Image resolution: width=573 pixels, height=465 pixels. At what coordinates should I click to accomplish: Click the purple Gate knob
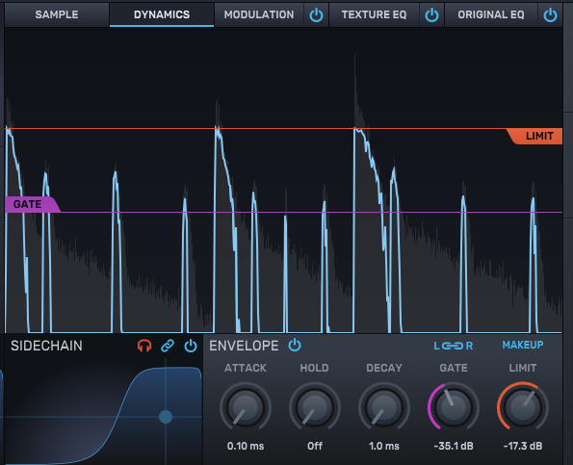[x=454, y=406]
